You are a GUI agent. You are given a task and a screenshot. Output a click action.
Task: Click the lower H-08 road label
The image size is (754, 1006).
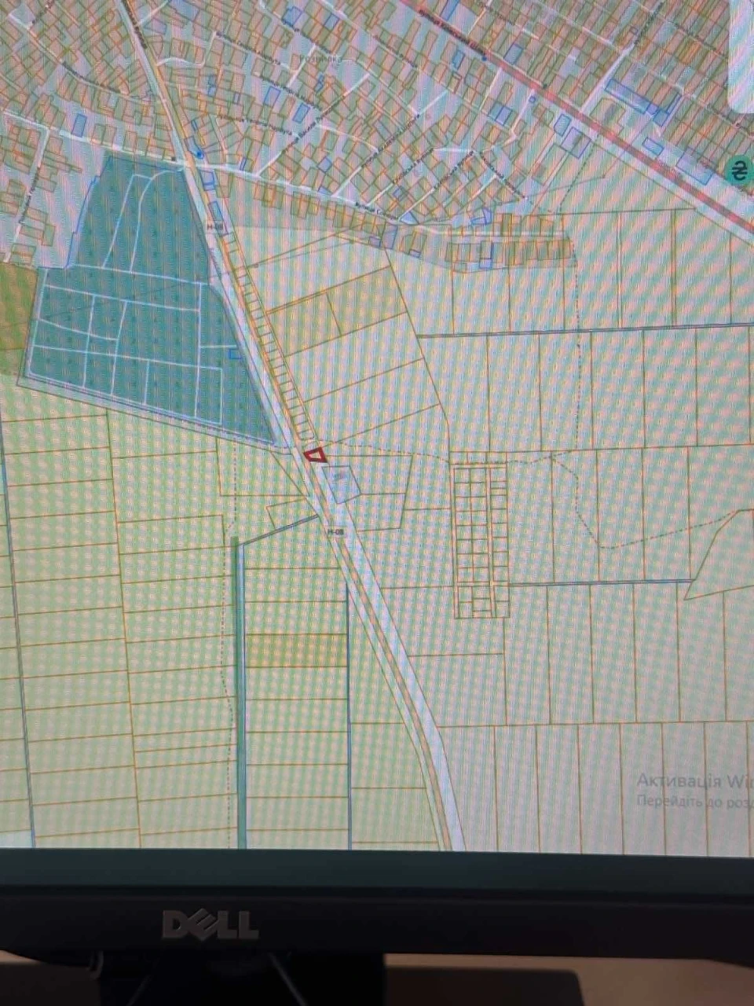pos(335,532)
